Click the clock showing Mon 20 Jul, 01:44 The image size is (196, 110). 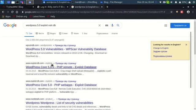[145, 2]
